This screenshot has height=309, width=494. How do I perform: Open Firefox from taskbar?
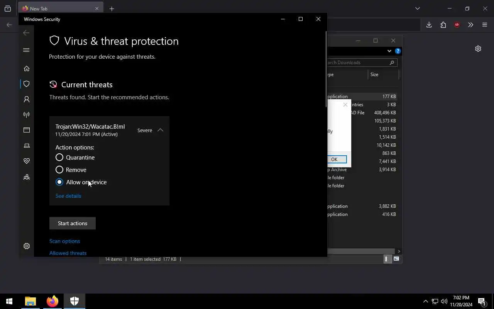pyautogui.click(x=52, y=301)
